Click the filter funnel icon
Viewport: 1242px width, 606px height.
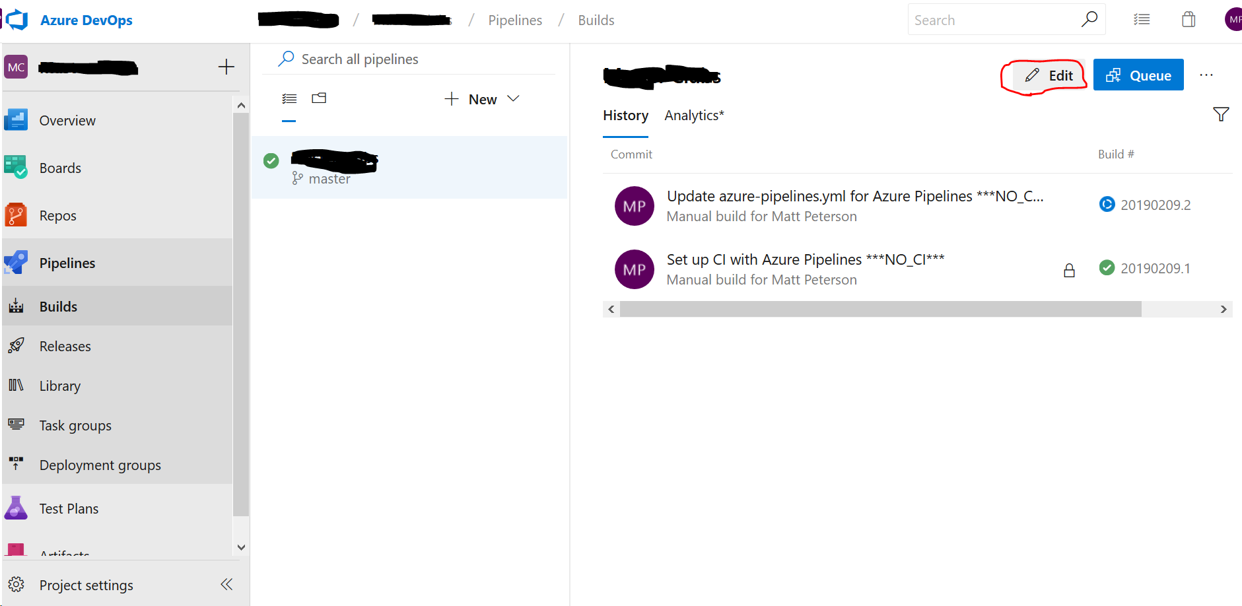pyautogui.click(x=1221, y=115)
